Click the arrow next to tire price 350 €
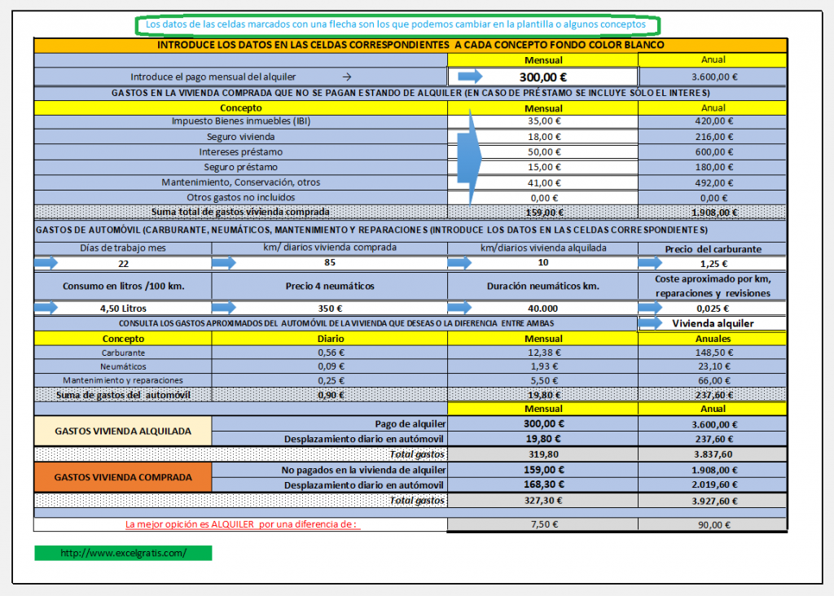The width and height of the screenshot is (834, 596). pyautogui.click(x=224, y=308)
